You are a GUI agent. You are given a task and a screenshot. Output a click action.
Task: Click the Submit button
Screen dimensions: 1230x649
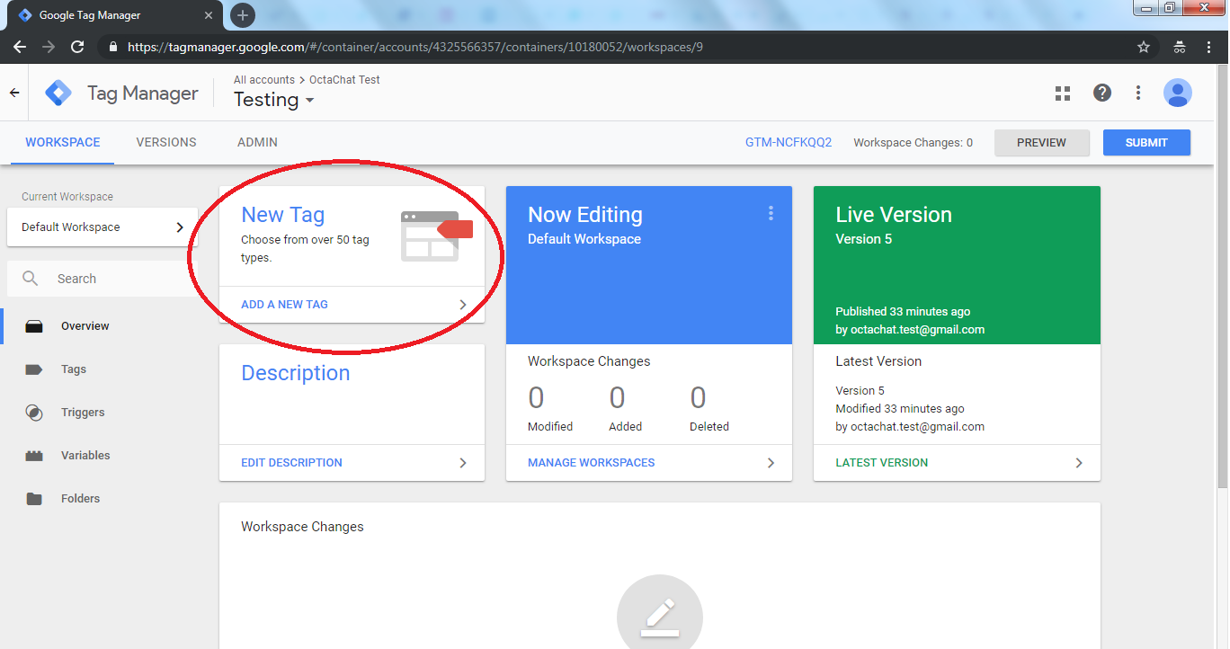[x=1146, y=143]
